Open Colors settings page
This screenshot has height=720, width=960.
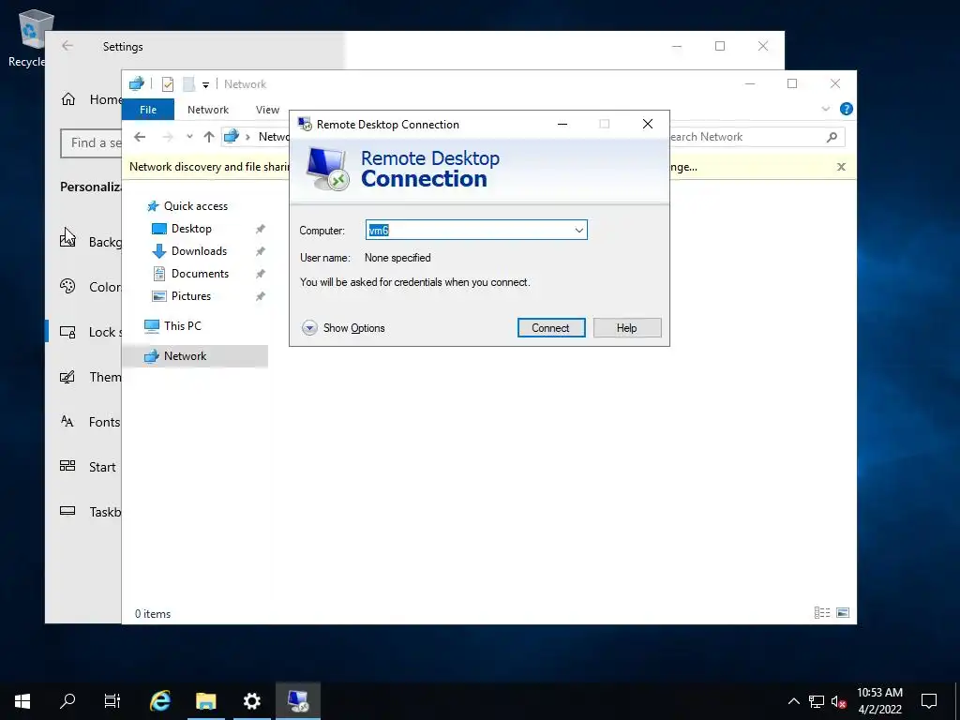[91, 287]
